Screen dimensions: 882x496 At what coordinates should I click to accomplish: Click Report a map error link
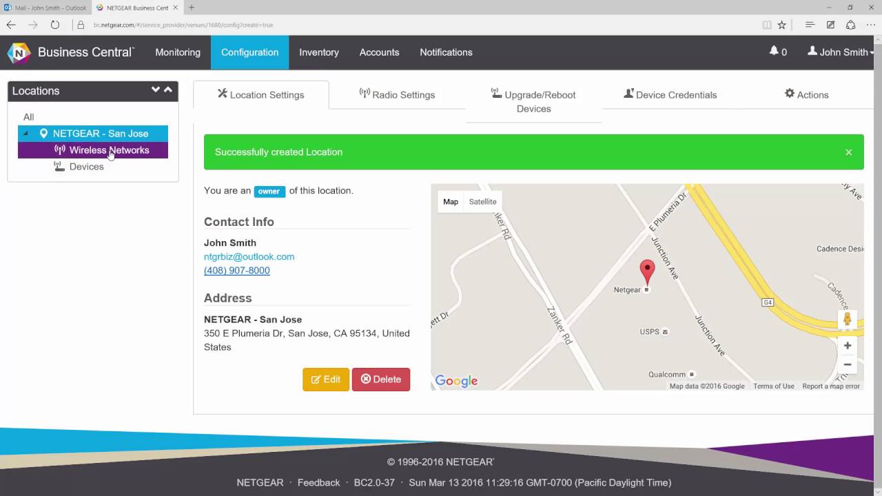pyautogui.click(x=831, y=386)
